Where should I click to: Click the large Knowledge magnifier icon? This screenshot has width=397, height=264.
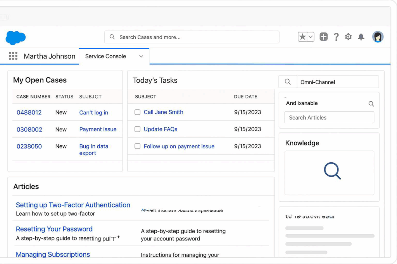point(332,171)
